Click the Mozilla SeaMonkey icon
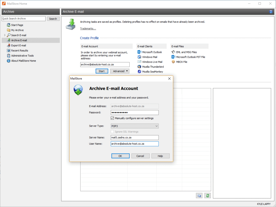276x207 pixels. point(139,71)
